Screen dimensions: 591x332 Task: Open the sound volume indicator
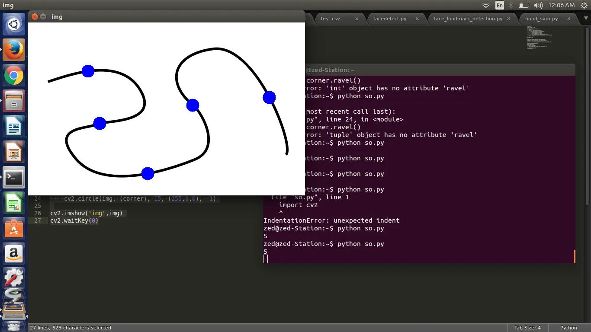coord(538,5)
